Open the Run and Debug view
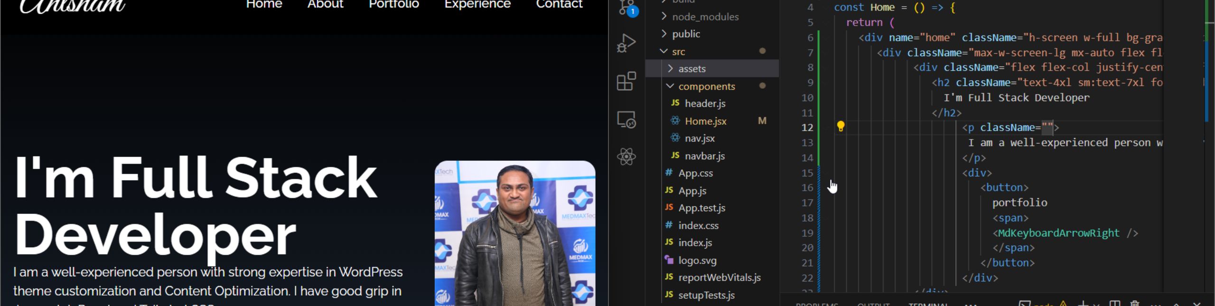This screenshot has height=306, width=1215. click(626, 43)
